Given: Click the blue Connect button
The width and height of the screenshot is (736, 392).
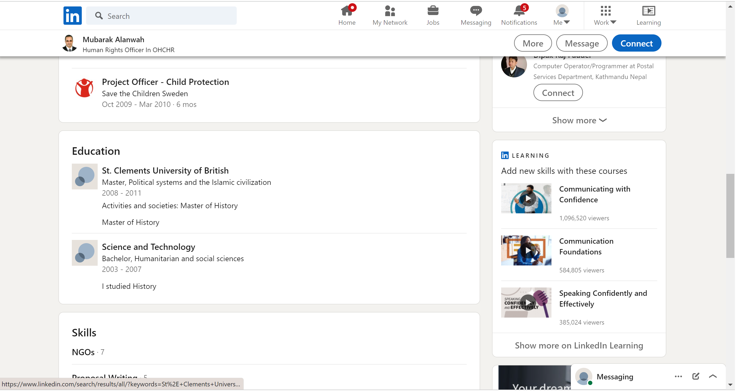Looking at the screenshot, I should 636,43.
